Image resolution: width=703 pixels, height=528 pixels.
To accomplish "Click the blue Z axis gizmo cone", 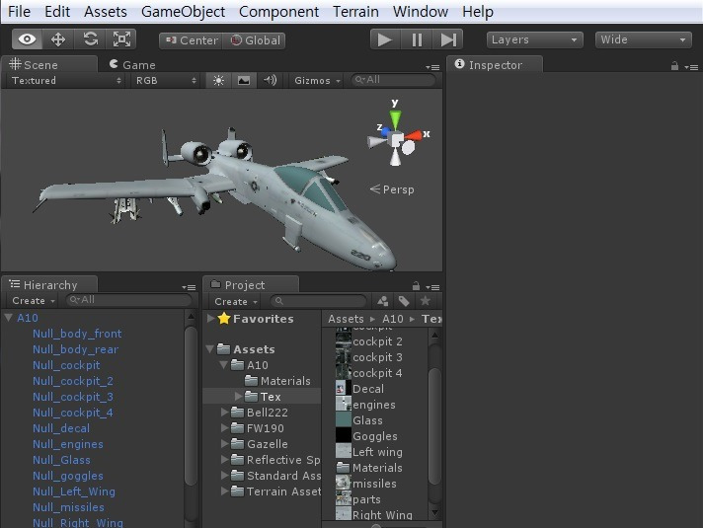I will pyautogui.click(x=384, y=131).
